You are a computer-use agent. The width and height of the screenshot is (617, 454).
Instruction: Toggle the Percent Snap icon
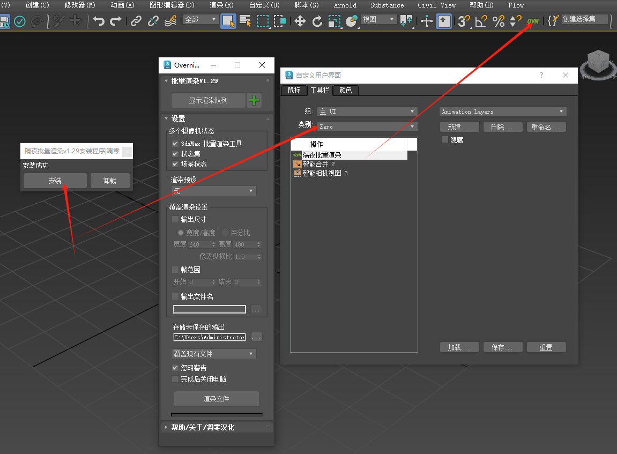(x=499, y=20)
